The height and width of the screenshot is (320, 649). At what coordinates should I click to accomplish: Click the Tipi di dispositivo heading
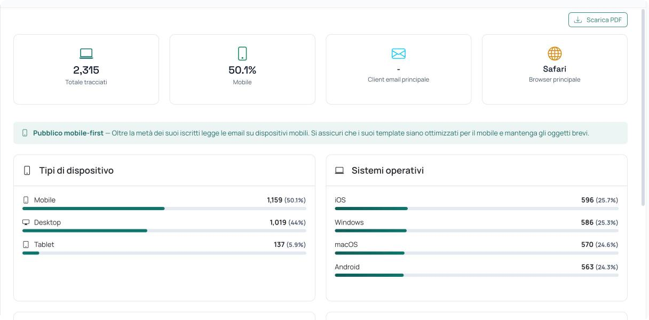[76, 171]
